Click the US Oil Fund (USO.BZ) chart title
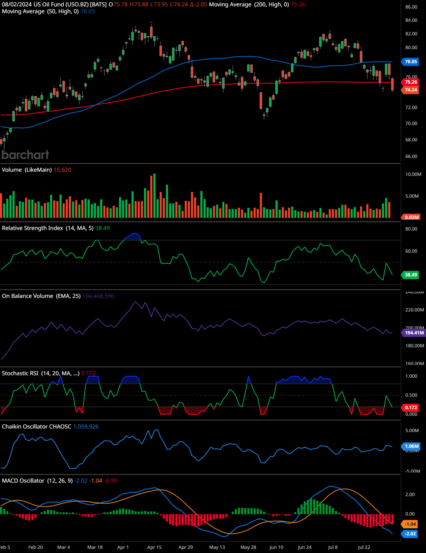This screenshot has height=553, width=426. click(x=70, y=4)
